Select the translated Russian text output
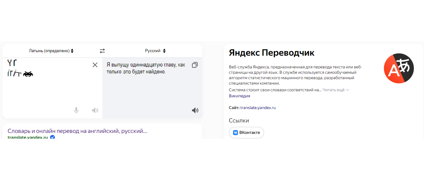Viewport: 424px width, 180px height. [146, 68]
